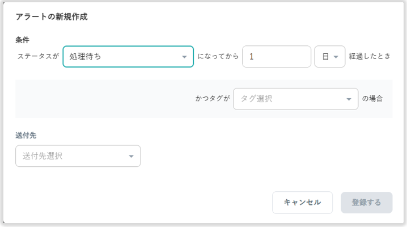The width and height of the screenshot is (407, 227).
Task: Click empty space in the gray tag condition panel
Action: point(102,99)
